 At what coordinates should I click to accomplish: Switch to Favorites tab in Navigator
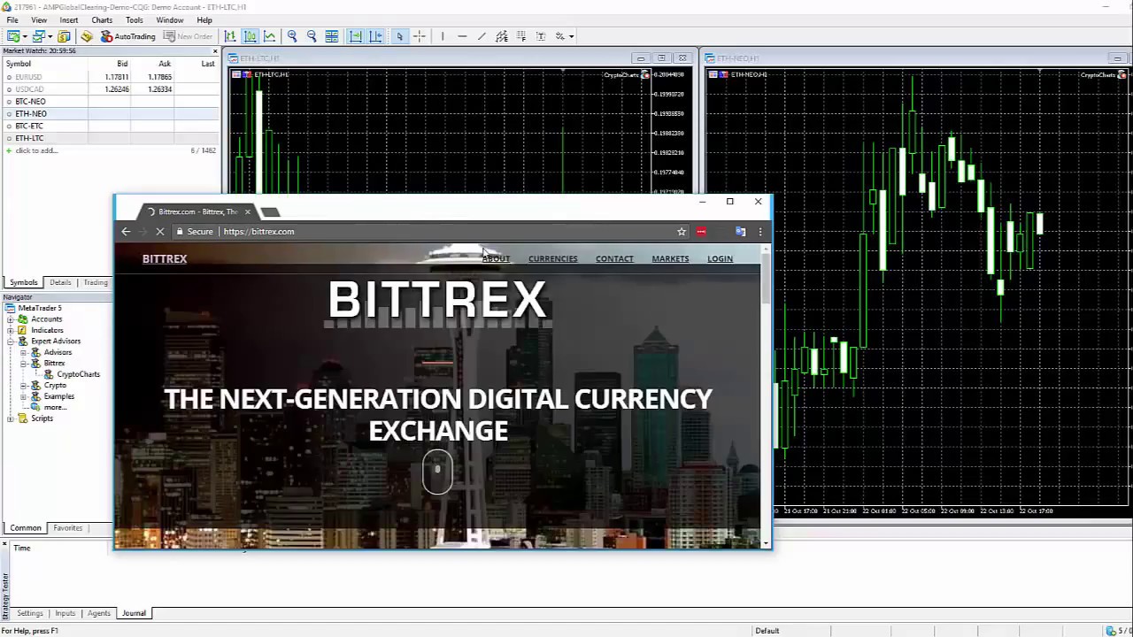67,528
